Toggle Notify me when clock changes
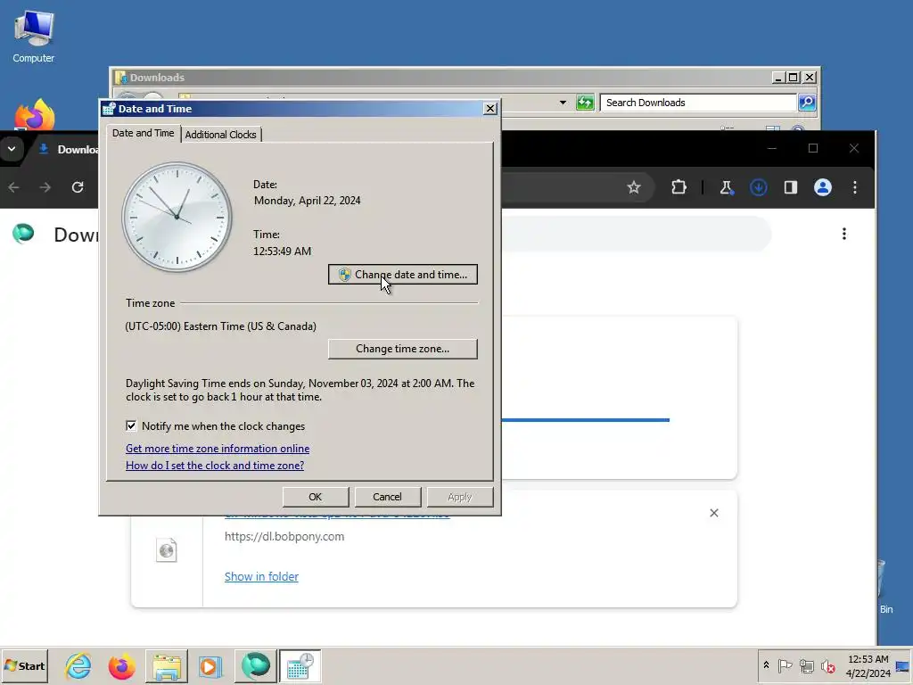The height and width of the screenshot is (685, 913). [131, 425]
